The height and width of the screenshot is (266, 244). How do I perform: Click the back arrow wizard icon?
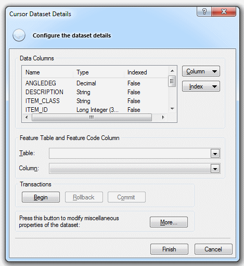click(19, 35)
